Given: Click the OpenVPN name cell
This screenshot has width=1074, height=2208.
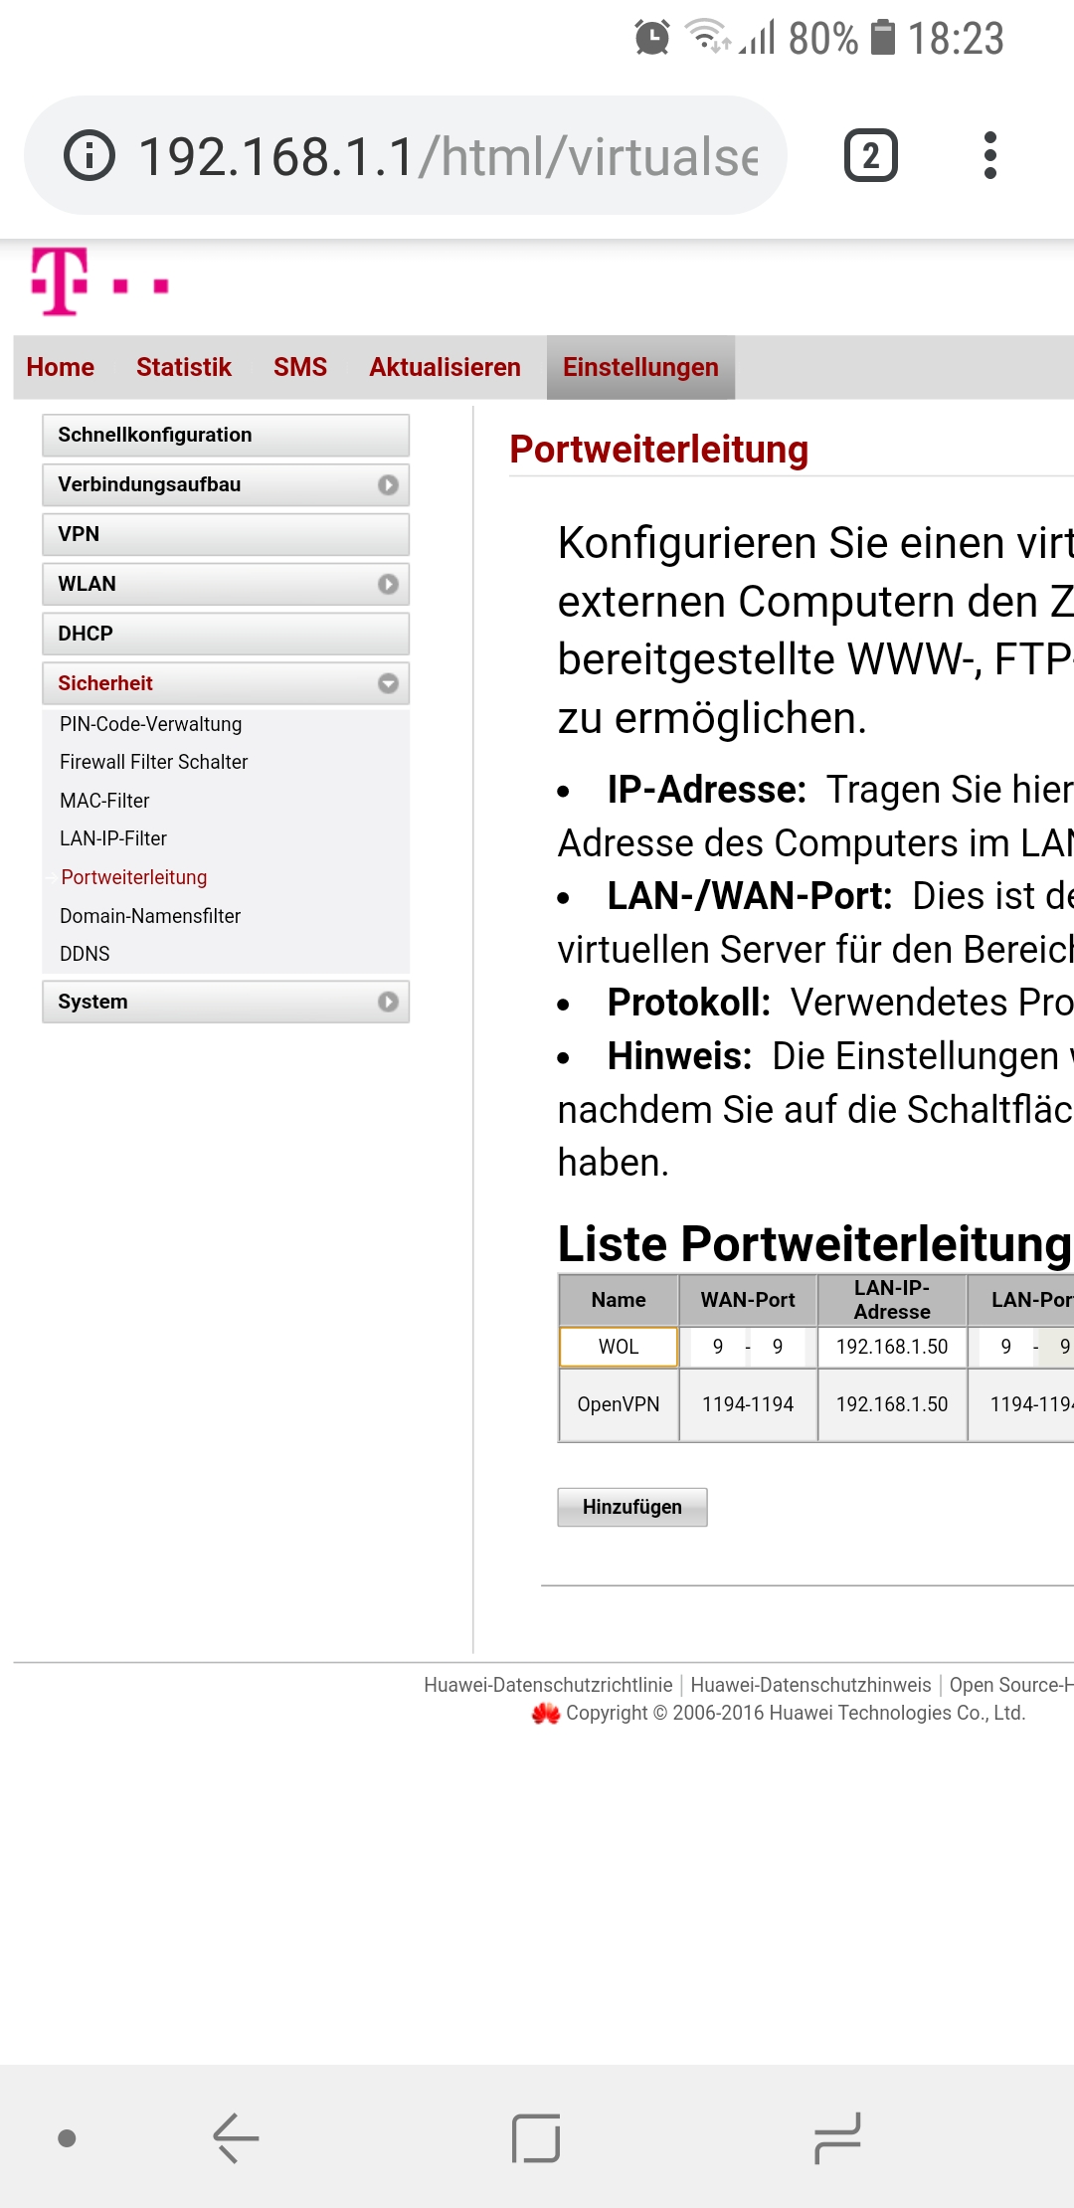Looking at the screenshot, I should click(x=619, y=1404).
